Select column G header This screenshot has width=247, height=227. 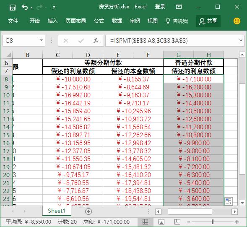click(x=179, y=55)
